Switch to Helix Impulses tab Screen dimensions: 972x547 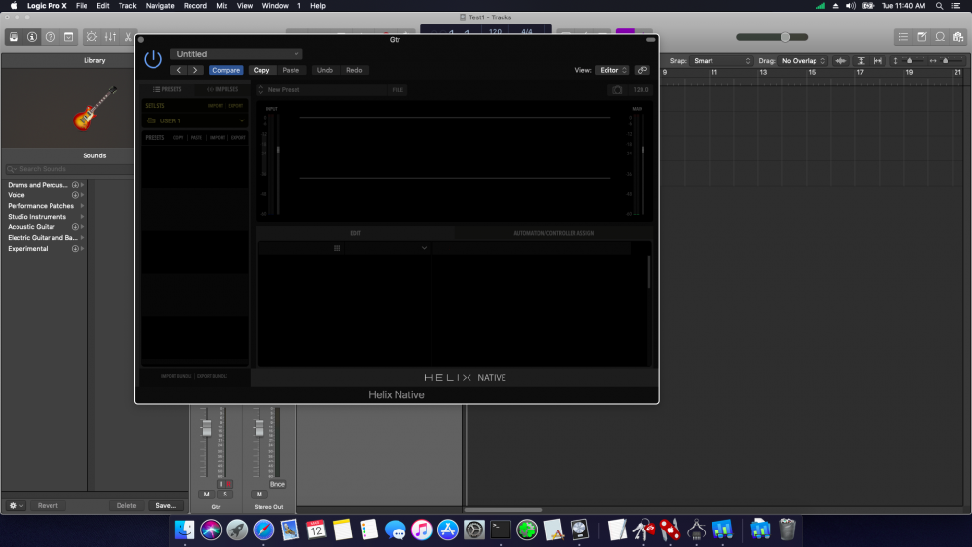[222, 89]
